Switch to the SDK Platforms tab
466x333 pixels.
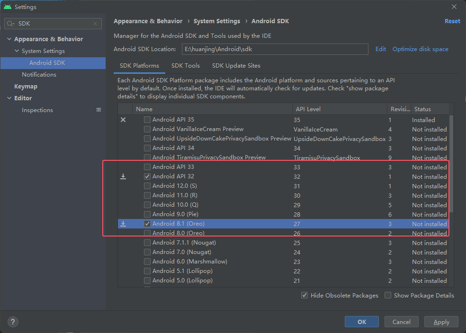click(x=139, y=66)
